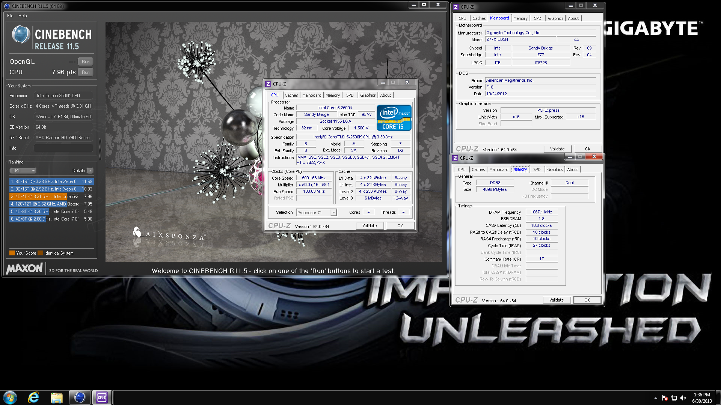Screen dimensions: 721x405
Task: Switch center CPU-Z to Graphics tab
Action: pyautogui.click(x=368, y=95)
